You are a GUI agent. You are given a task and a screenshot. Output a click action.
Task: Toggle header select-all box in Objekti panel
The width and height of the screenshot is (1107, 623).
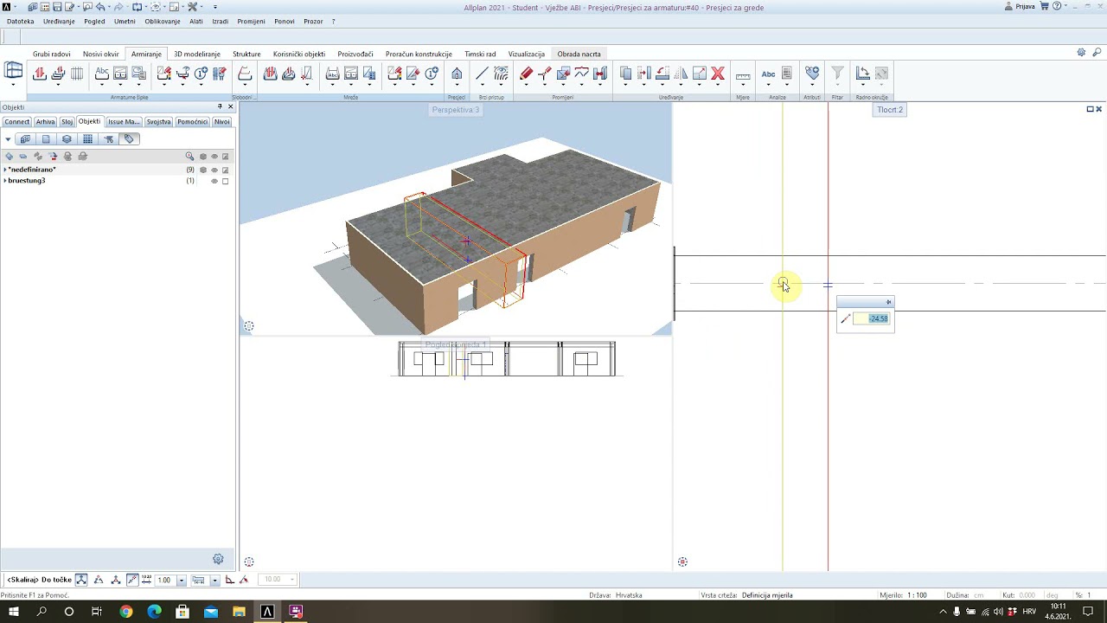click(226, 157)
